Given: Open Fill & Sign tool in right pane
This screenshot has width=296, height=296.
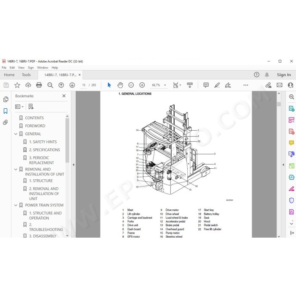Looking at the screenshot, I should pyautogui.click(x=291, y=189).
